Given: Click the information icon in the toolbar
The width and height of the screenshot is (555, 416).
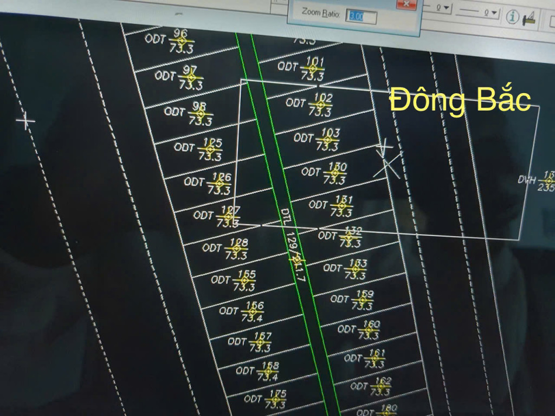Looking at the screenshot, I should [511, 17].
